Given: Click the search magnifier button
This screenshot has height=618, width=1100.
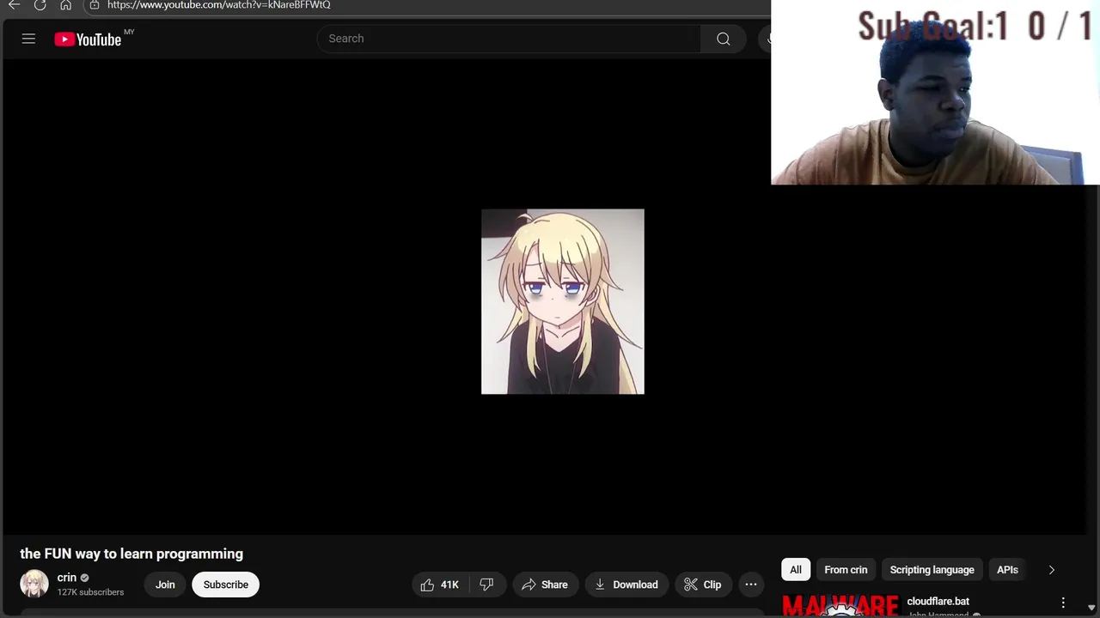Looking at the screenshot, I should click(x=723, y=39).
